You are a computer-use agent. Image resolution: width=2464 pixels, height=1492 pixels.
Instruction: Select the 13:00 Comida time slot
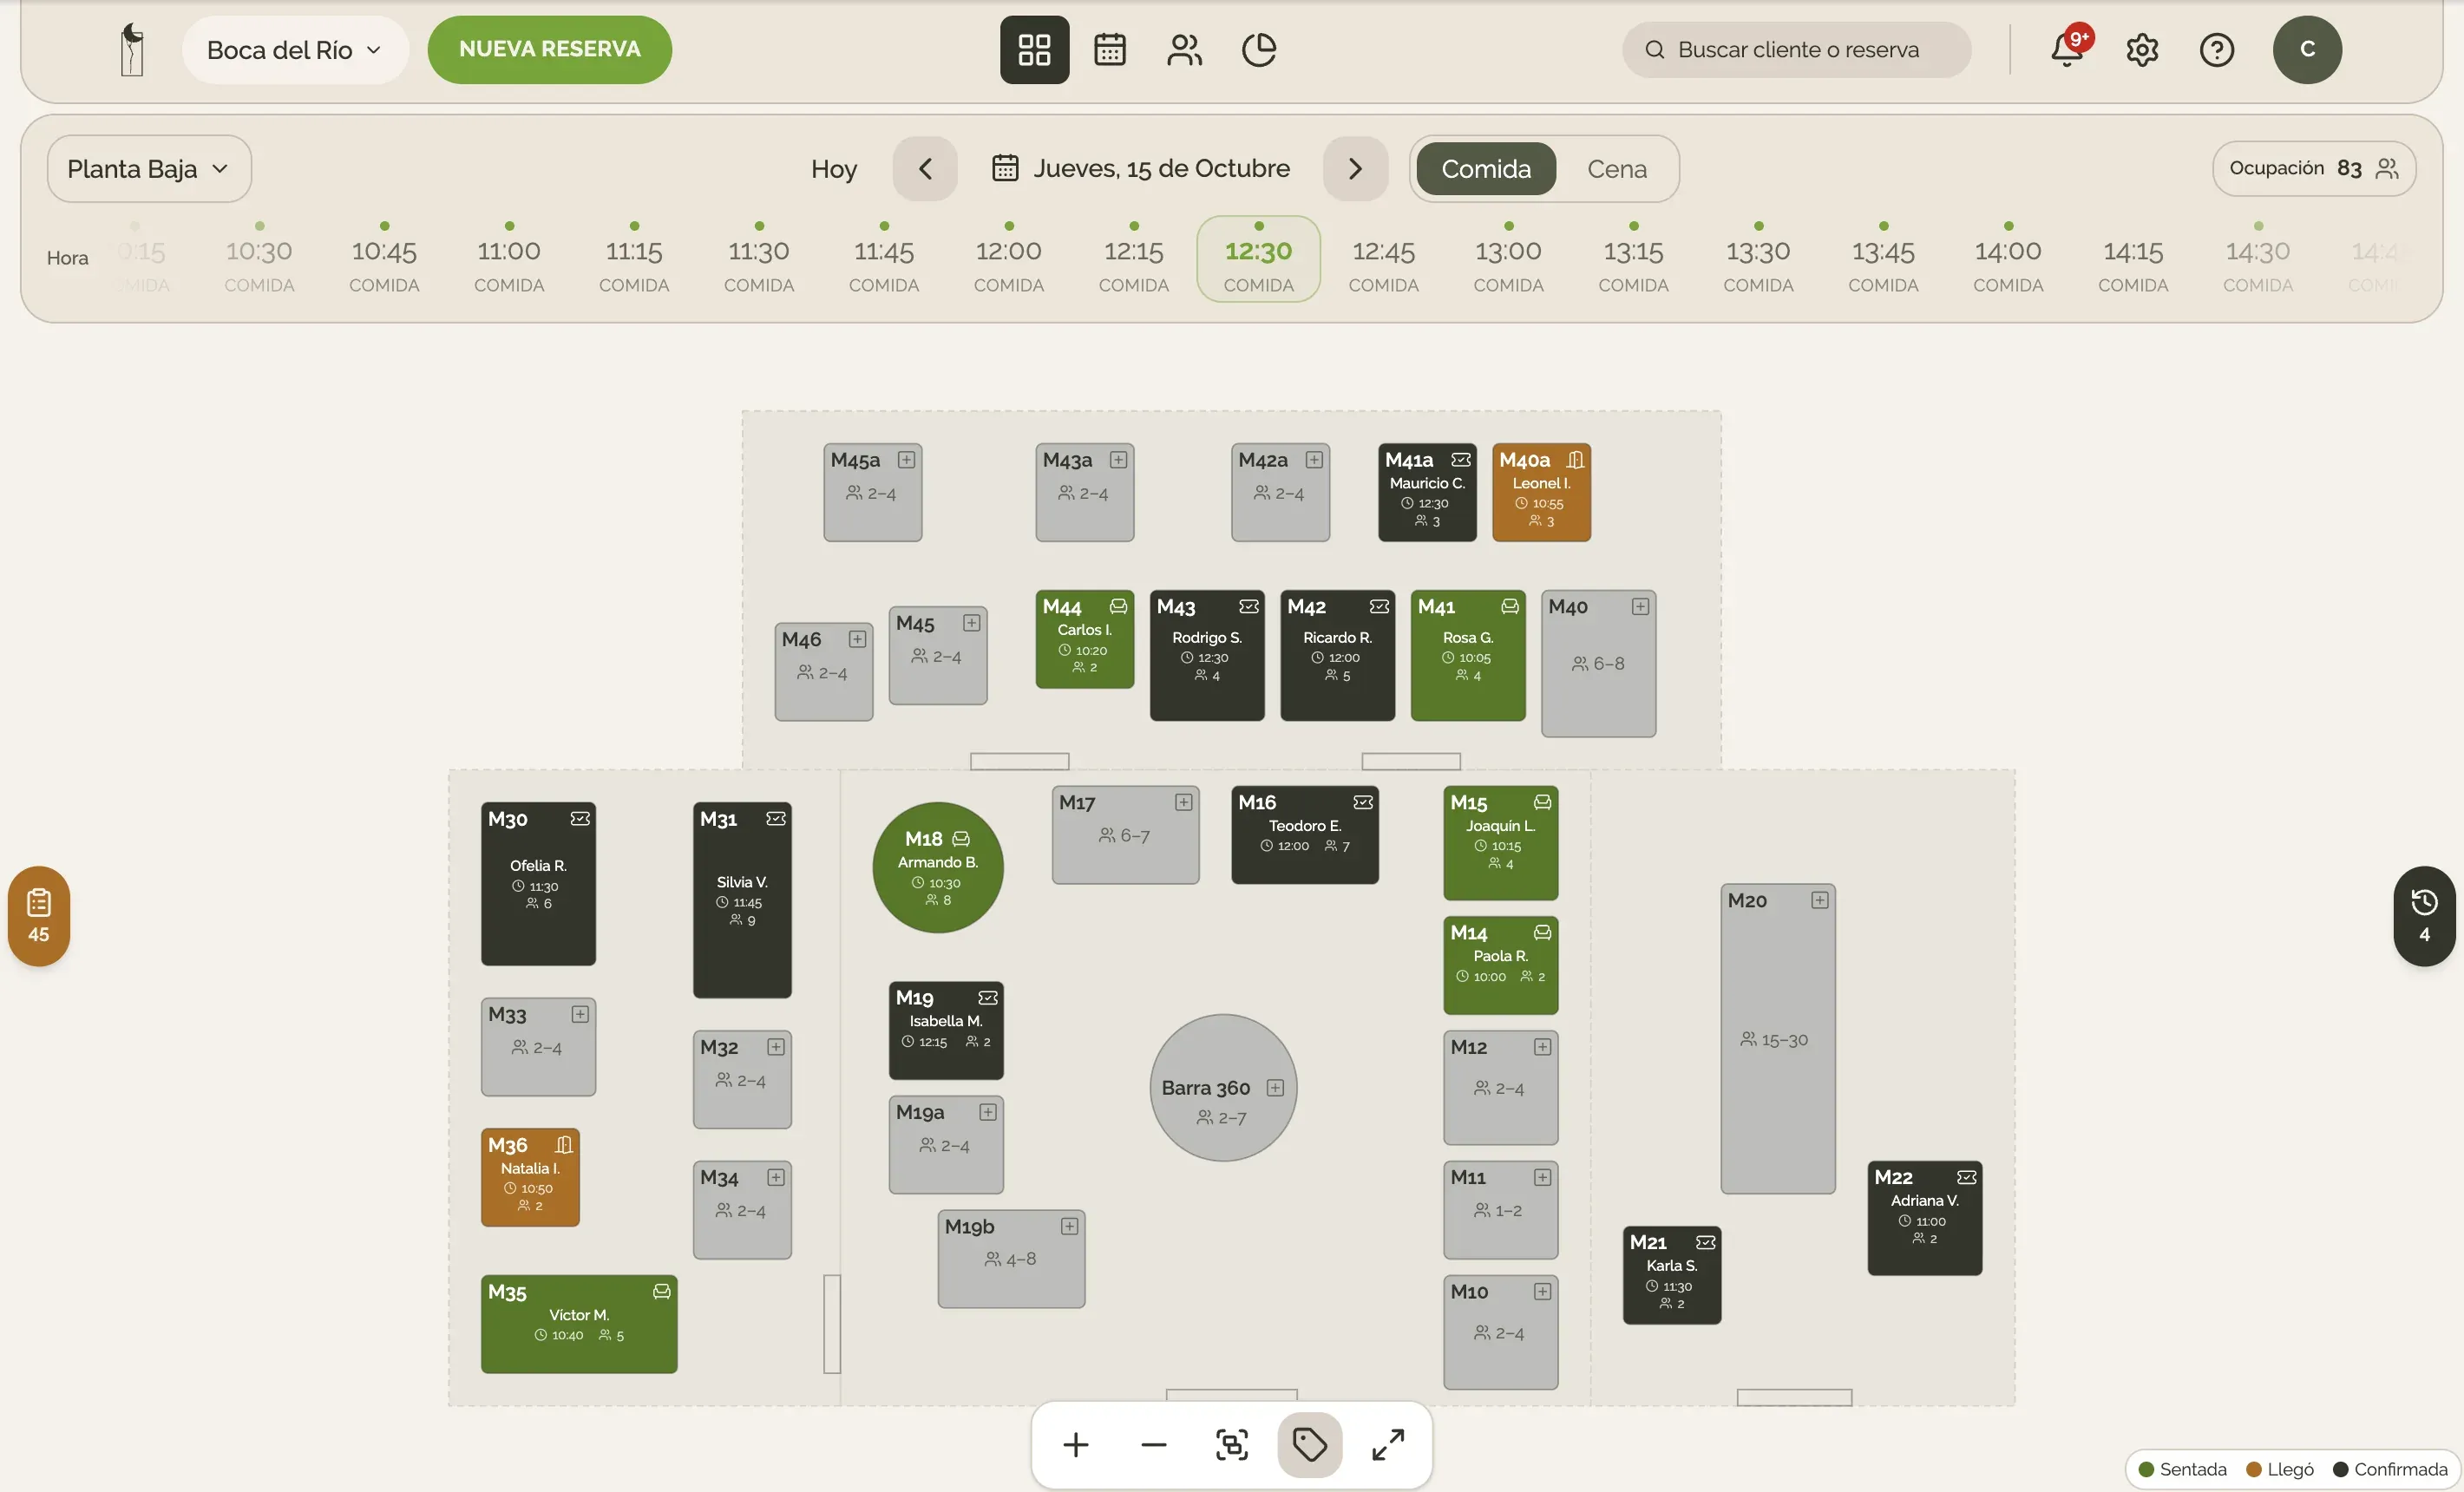1508,259
